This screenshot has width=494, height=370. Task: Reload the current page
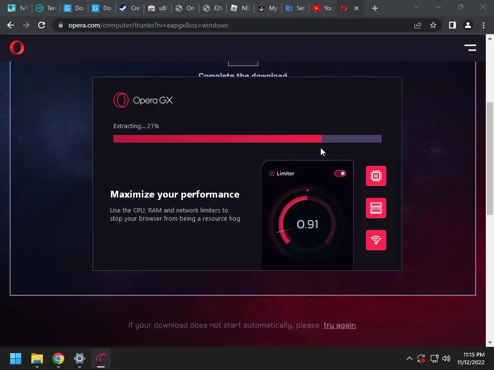(x=41, y=25)
